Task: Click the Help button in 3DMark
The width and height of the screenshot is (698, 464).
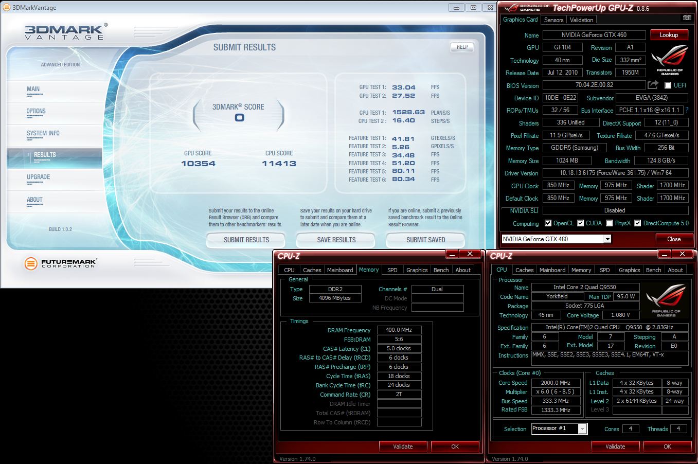Action: tap(462, 47)
